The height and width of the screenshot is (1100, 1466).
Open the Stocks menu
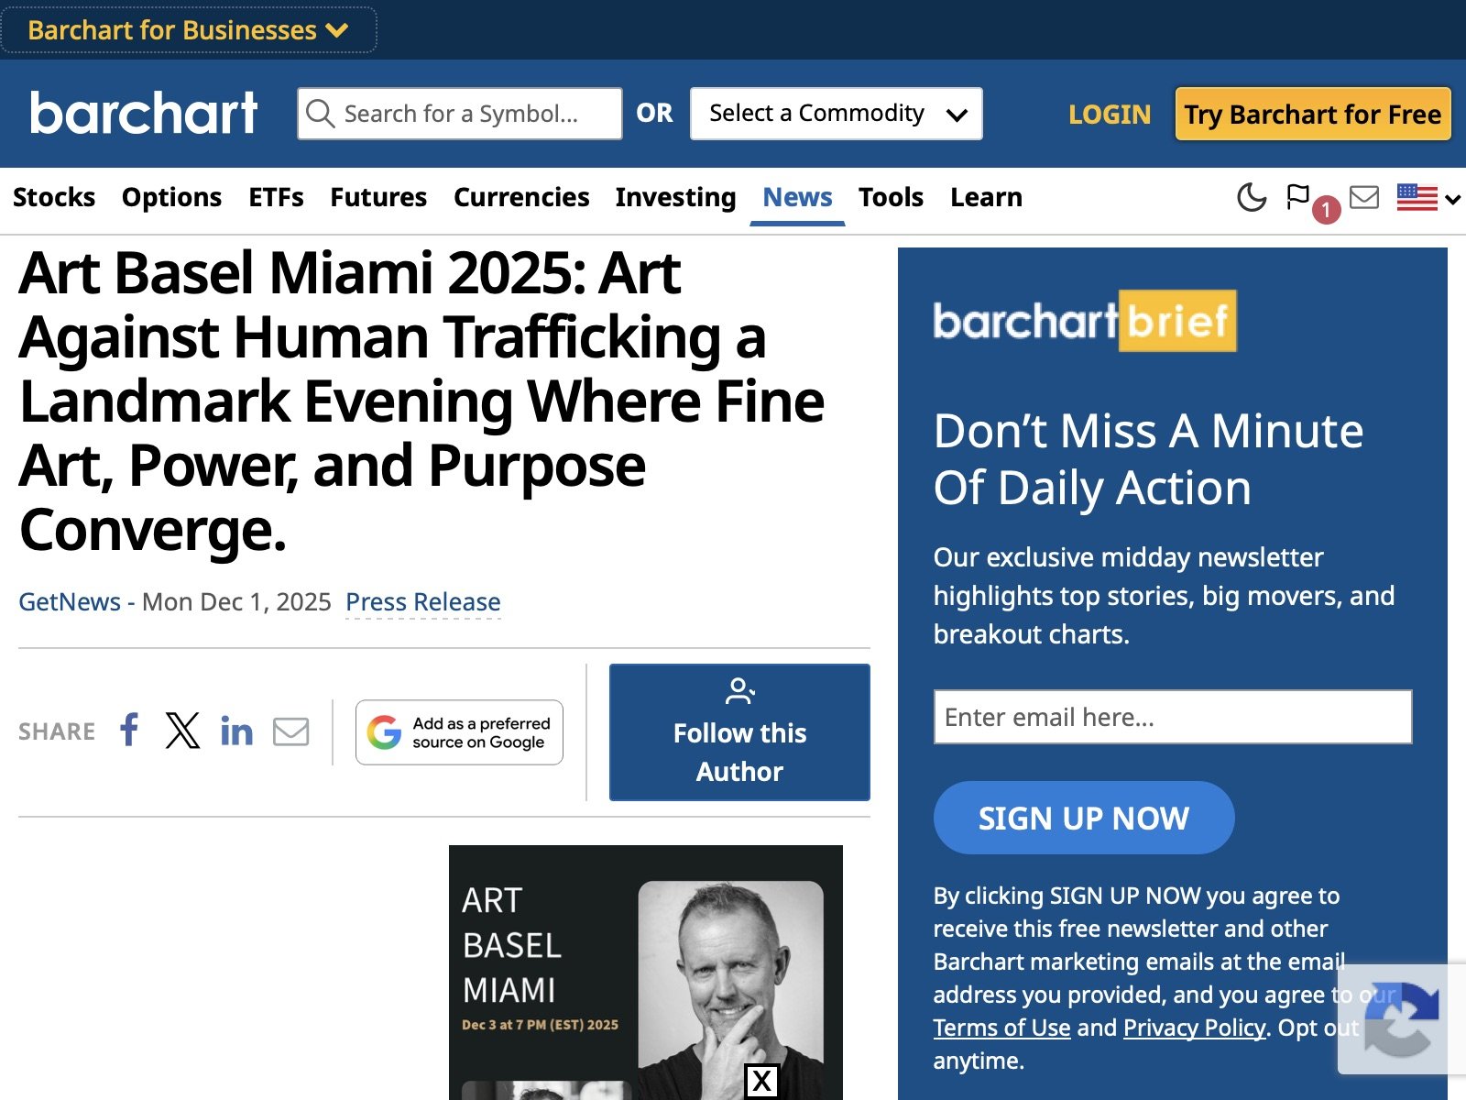click(54, 197)
